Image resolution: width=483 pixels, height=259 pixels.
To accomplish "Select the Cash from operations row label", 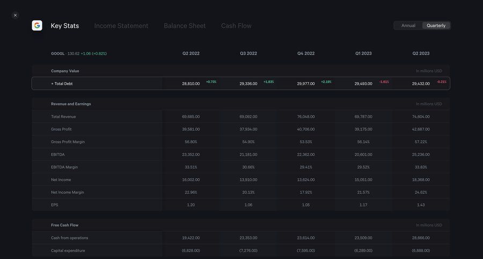I will click(x=69, y=238).
